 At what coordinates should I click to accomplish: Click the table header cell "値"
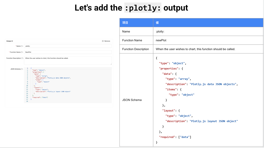pyautogui.click(x=208, y=23)
